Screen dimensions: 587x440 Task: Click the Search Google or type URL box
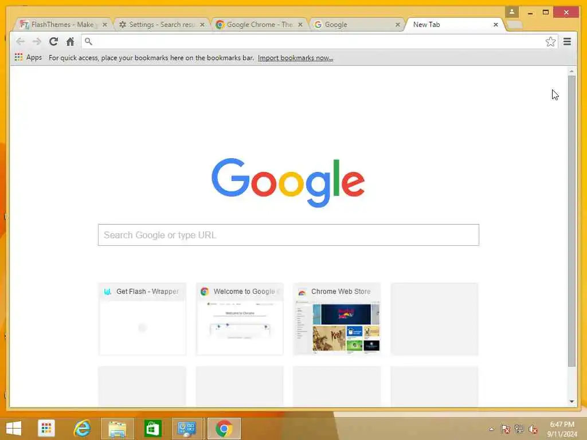point(288,235)
